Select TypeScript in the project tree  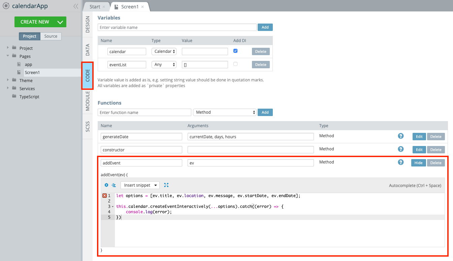tap(29, 97)
